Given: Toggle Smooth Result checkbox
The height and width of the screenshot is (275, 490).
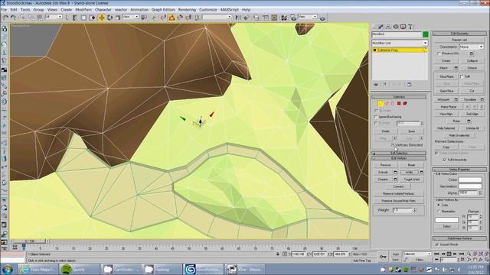Looking at the screenshot, I should coord(437,244).
